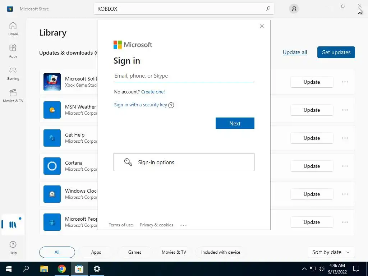Select the All filter tab
This screenshot has width=368, height=276.
point(57,252)
